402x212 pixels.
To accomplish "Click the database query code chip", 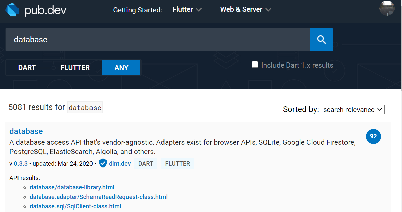I will click(85, 107).
